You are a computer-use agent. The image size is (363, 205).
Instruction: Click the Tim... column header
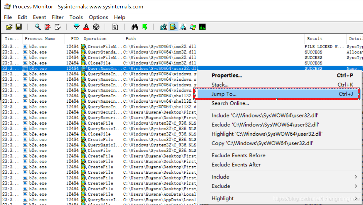pyautogui.click(x=12, y=38)
